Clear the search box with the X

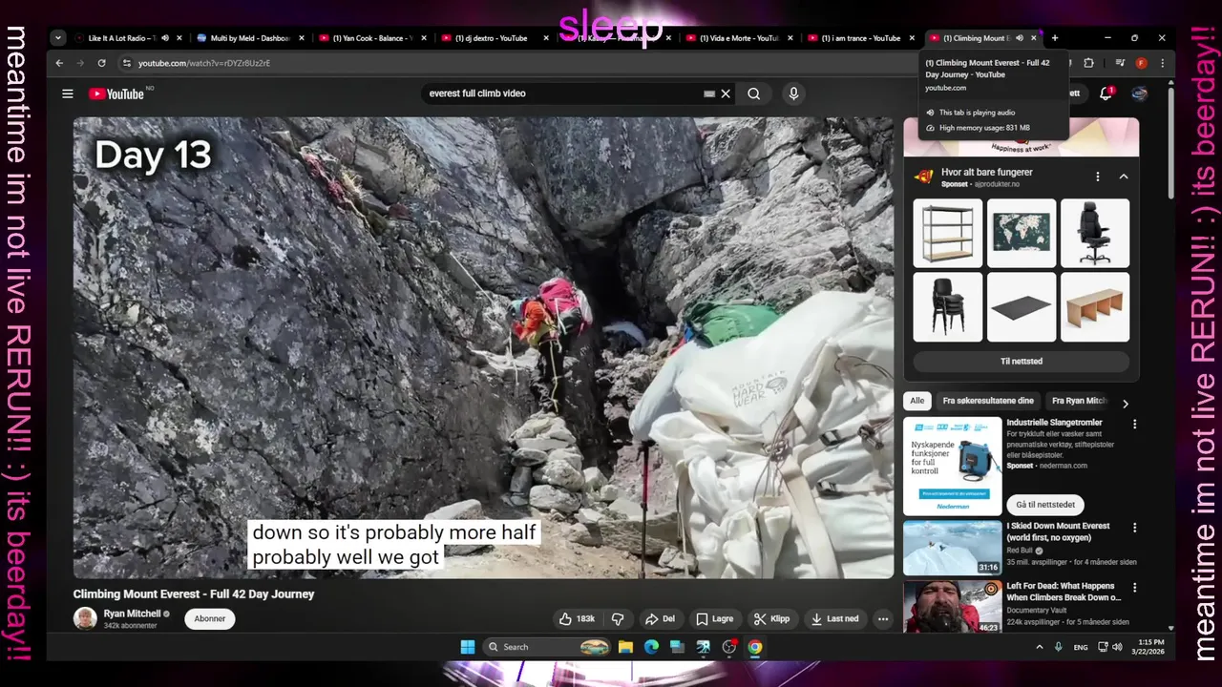[x=726, y=94]
